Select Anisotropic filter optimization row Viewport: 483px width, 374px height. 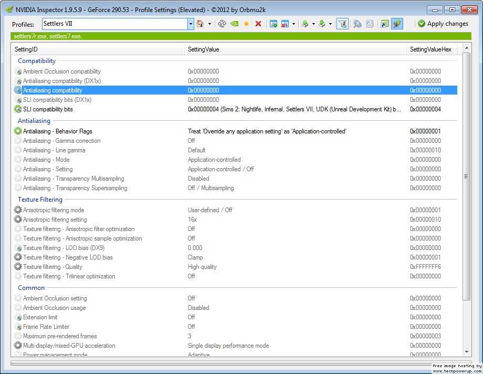235,229
